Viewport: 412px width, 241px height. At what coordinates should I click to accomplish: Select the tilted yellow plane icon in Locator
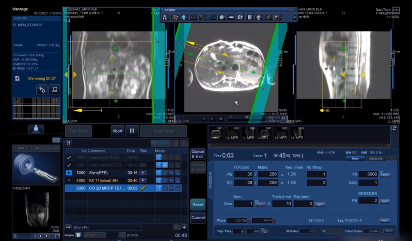[x=268, y=18]
